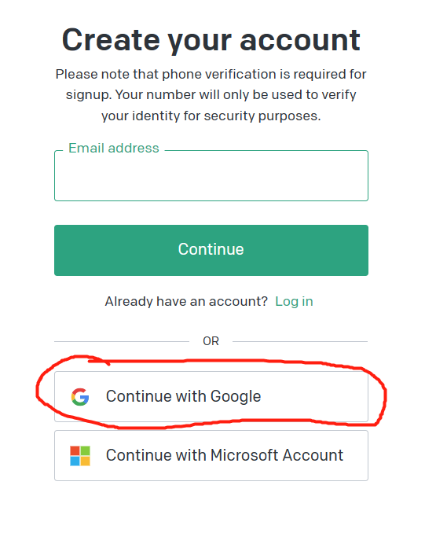
Task: Click the word Google in sign-in button
Action: pos(236,397)
